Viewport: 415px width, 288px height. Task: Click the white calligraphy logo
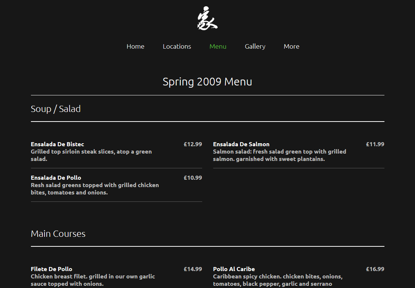tap(207, 18)
